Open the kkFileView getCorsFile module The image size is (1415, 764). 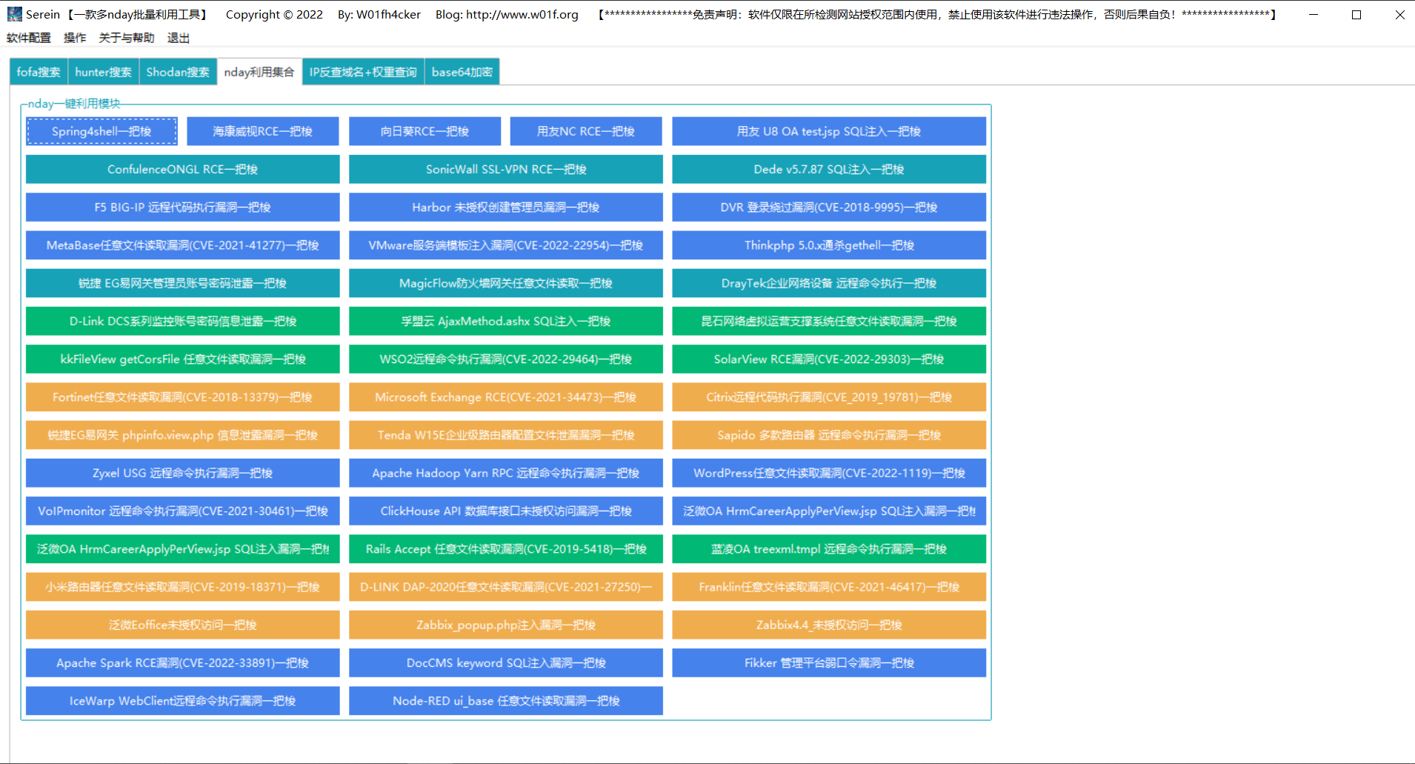[x=183, y=359]
